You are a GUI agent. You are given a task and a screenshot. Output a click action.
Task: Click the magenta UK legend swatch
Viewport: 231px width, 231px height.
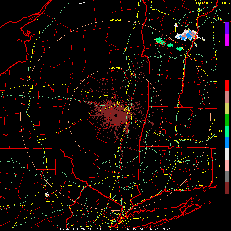[227, 40]
